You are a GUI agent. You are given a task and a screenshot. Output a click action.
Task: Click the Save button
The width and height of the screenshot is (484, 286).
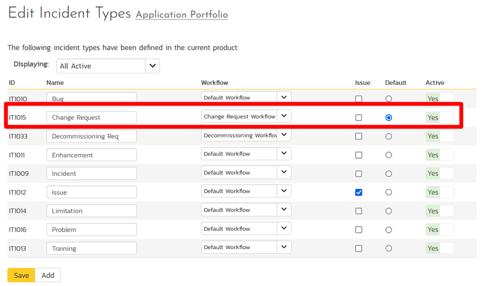(x=21, y=275)
